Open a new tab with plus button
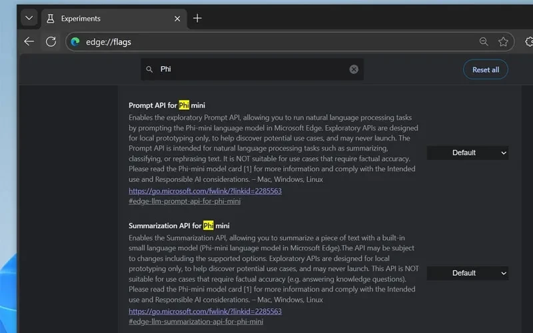Screen dimensions: 533x333 point(197,18)
